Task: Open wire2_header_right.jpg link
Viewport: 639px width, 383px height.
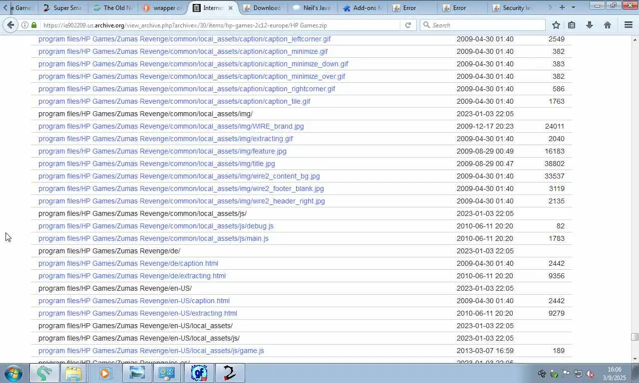Action: tap(182, 201)
